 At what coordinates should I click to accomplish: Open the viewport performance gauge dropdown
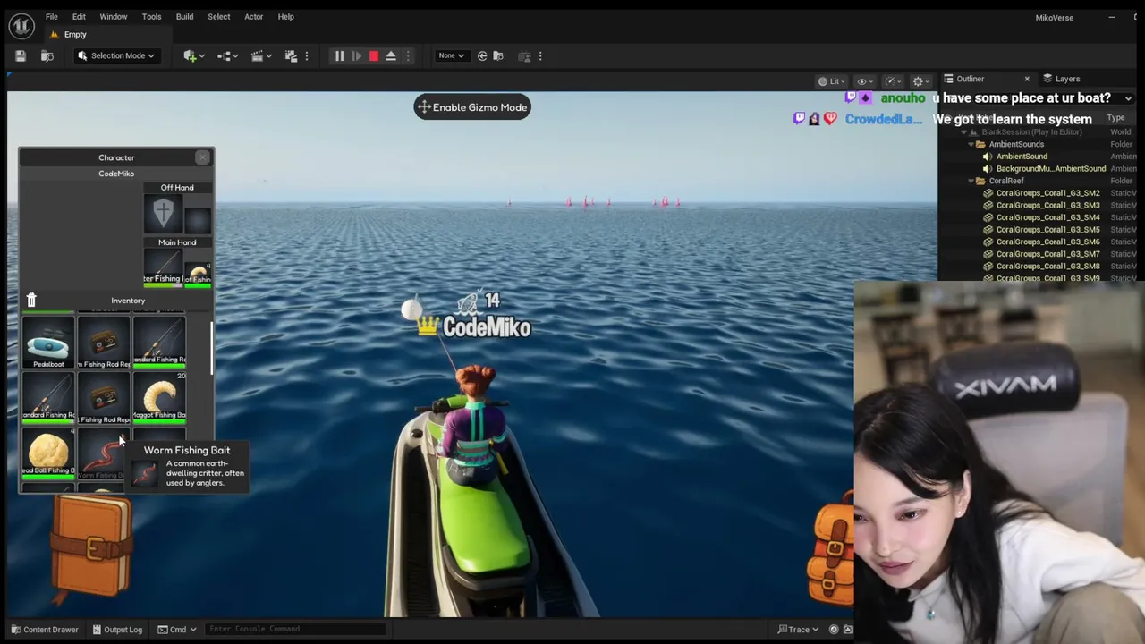pyautogui.click(x=892, y=81)
